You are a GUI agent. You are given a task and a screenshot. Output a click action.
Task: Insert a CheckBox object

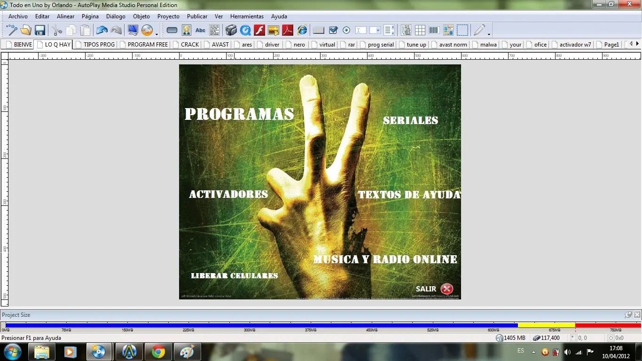point(332,30)
